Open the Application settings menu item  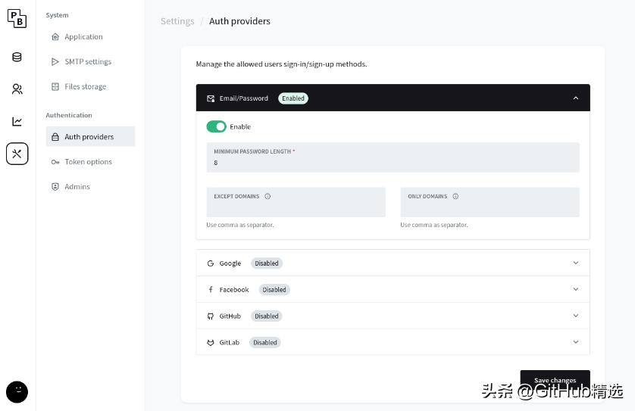click(90, 37)
